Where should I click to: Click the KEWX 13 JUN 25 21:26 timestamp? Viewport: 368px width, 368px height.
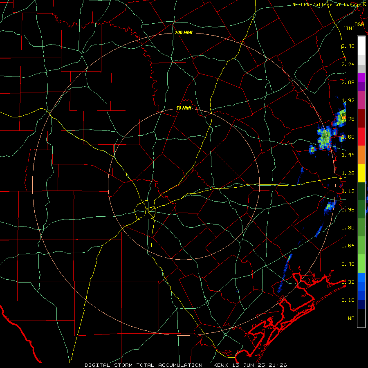pyautogui.click(x=250, y=365)
